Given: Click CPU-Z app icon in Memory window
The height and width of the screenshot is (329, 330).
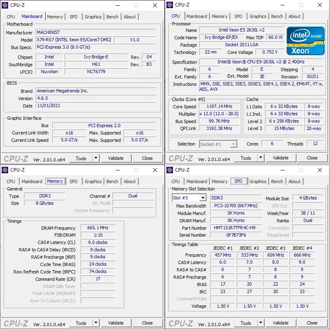Looking at the screenshot, I should (x=5, y=170).
